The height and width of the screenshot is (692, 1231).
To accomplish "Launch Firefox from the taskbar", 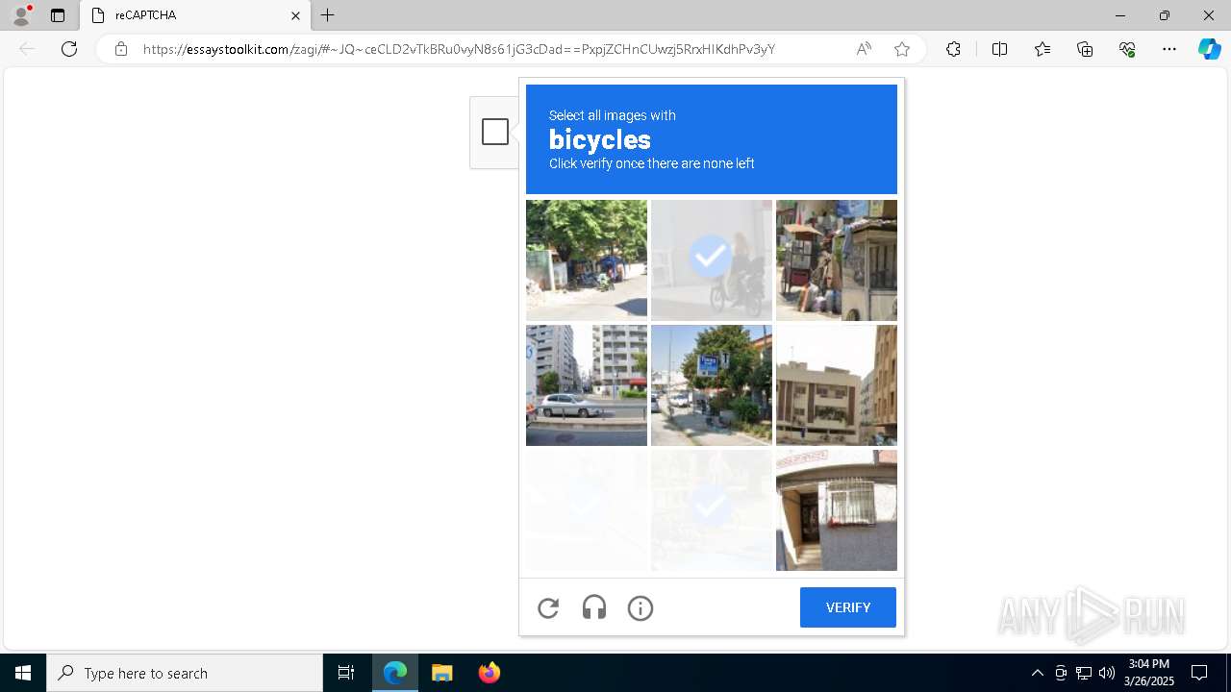I will tap(490, 673).
